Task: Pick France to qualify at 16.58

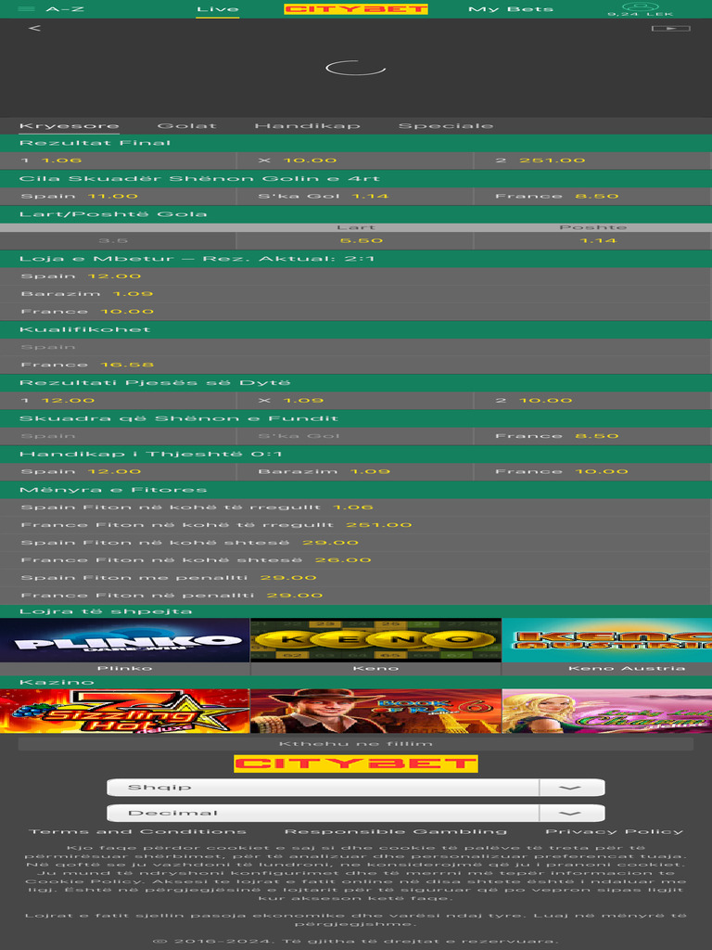Action: point(356,364)
